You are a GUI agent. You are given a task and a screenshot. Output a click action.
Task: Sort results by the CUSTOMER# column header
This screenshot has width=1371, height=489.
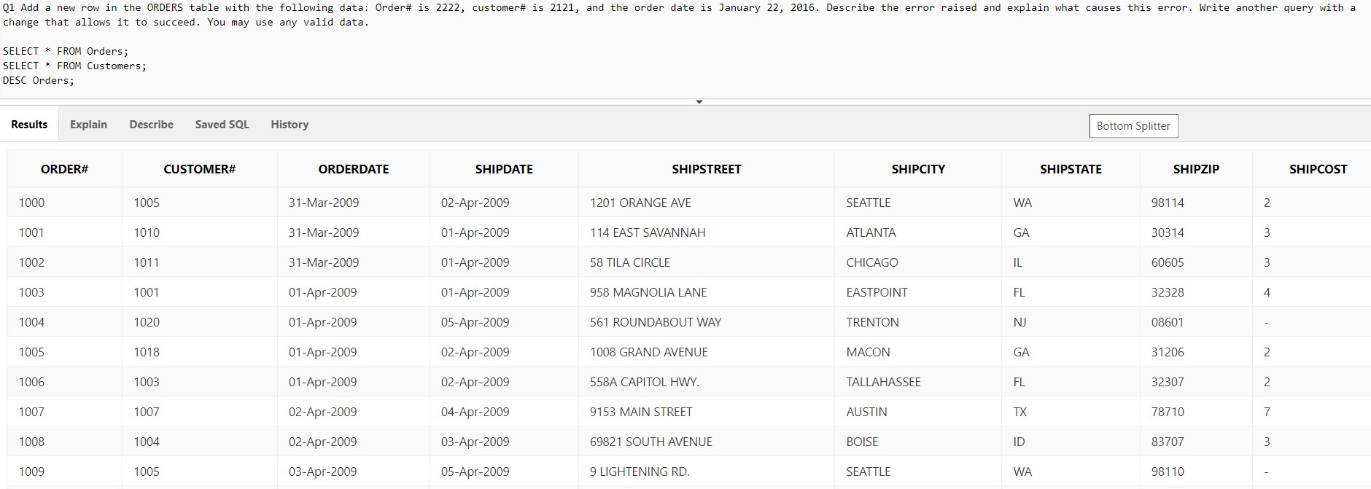point(198,168)
